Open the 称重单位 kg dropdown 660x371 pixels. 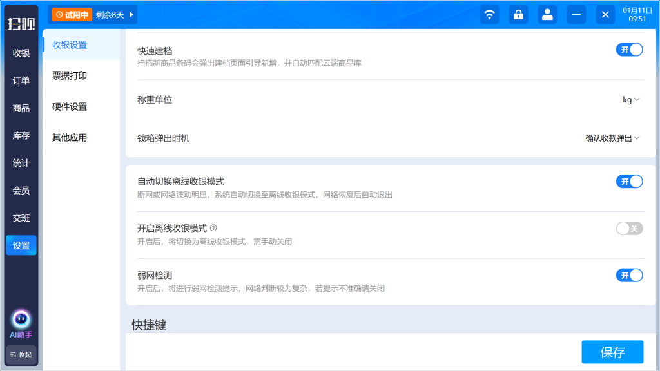point(631,100)
